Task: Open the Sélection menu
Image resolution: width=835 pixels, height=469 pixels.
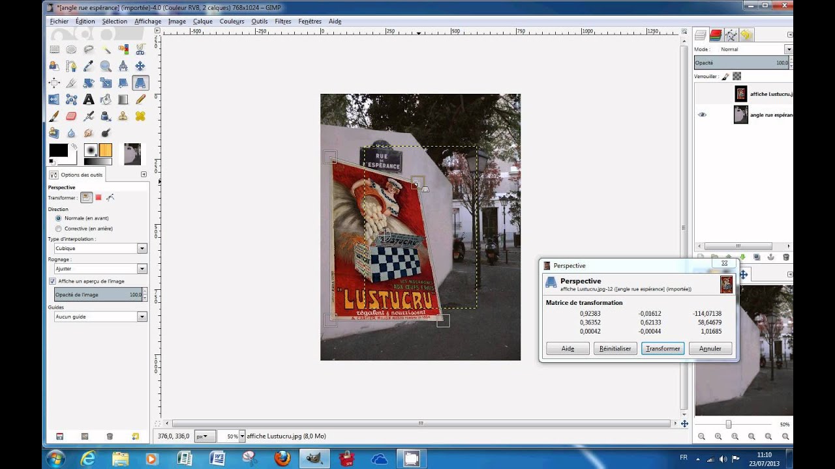Action: click(114, 21)
